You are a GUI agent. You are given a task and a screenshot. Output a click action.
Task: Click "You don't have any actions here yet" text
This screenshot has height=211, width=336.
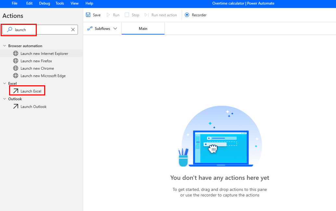pyautogui.click(x=220, y=178)
